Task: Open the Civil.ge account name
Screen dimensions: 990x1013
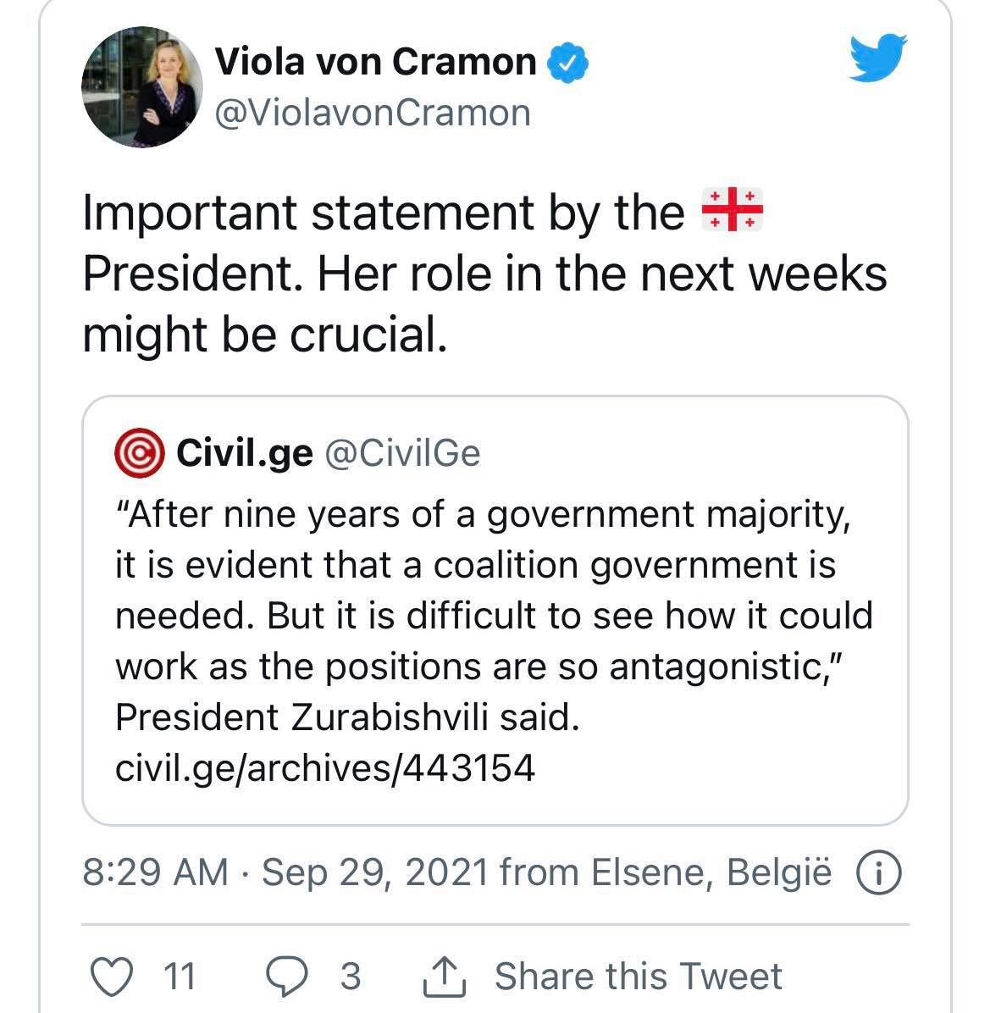Action: [244, 453]
